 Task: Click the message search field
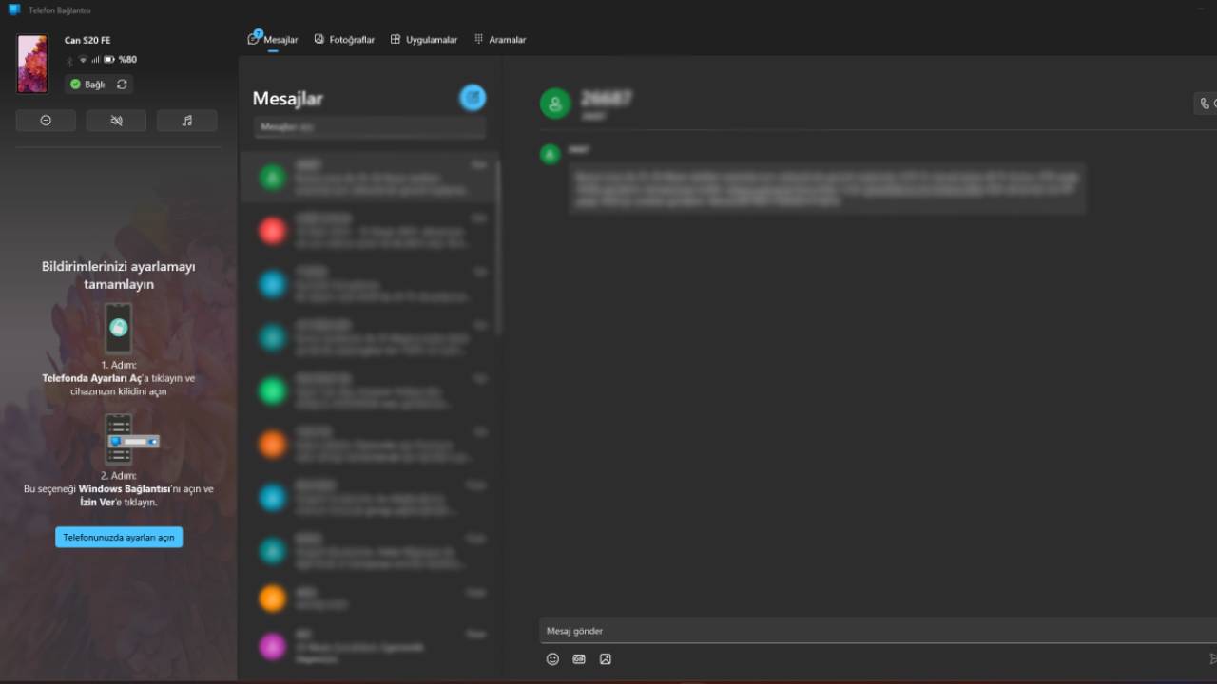pos(369,126)
